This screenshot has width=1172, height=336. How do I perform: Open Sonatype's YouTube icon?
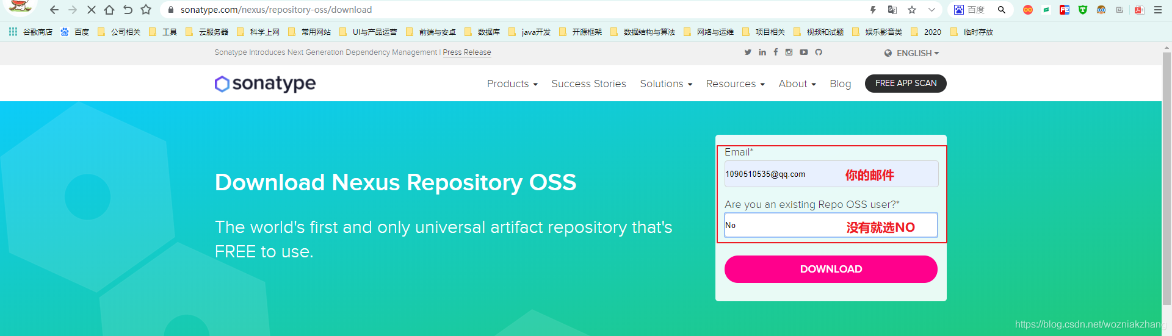(804, 52)
